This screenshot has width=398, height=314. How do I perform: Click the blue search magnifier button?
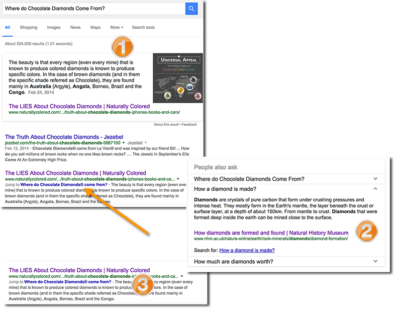coord(192,8)
